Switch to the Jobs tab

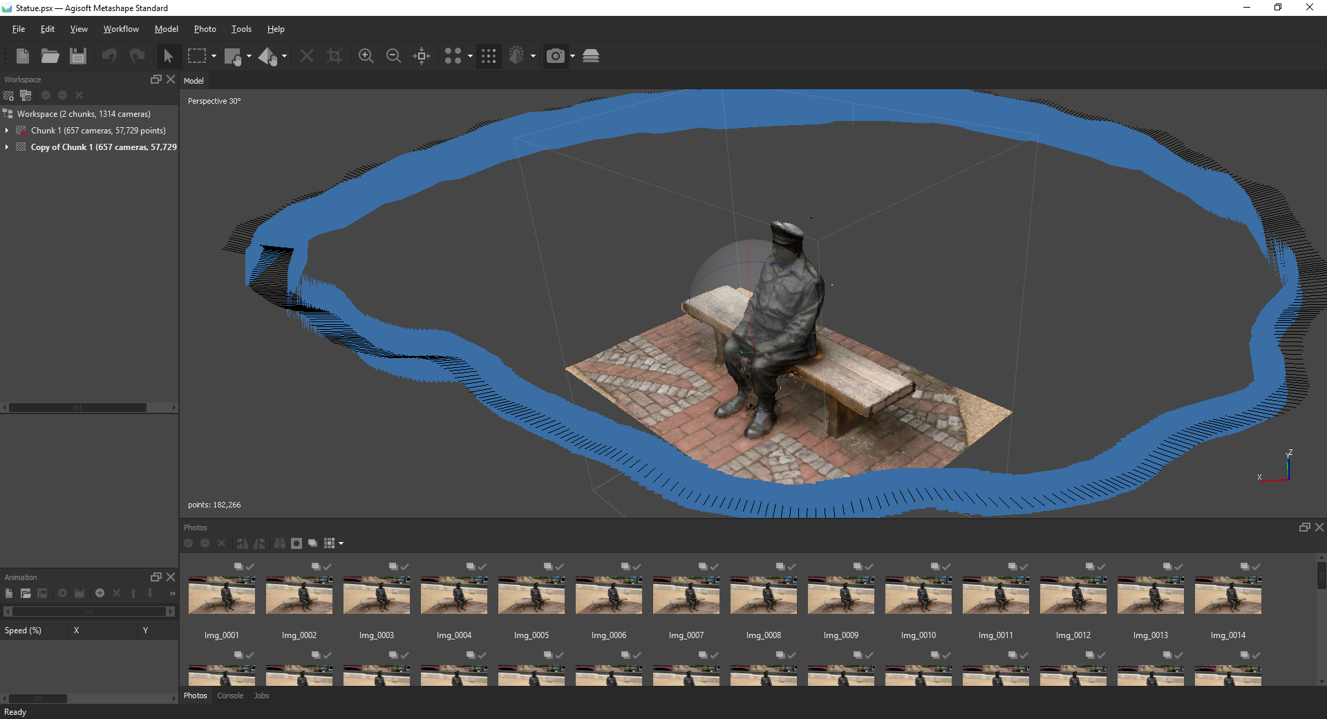261,695
